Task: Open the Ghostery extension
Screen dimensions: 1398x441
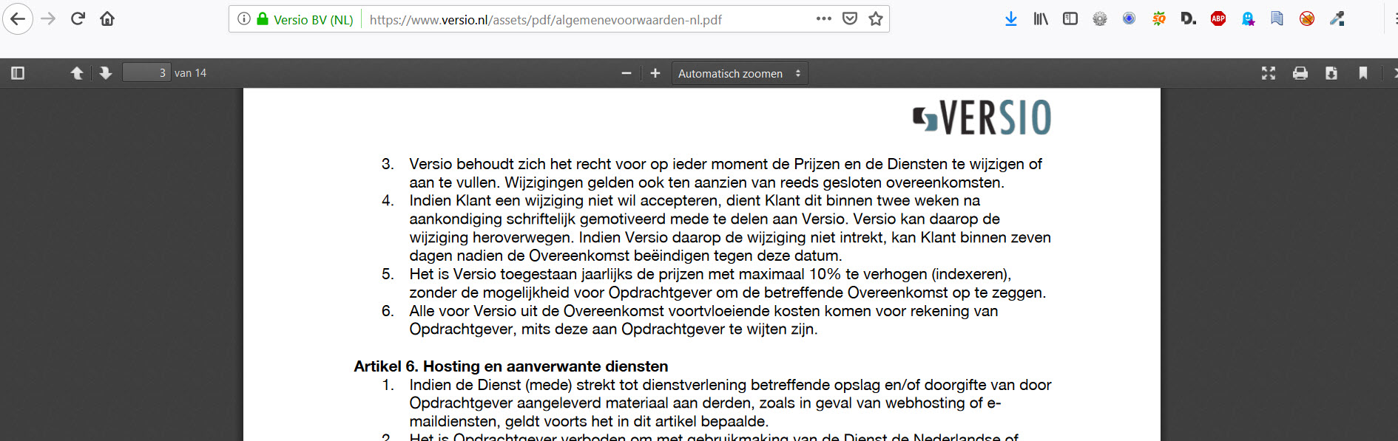Action: pyautogui.click(x=1248, y=19)
